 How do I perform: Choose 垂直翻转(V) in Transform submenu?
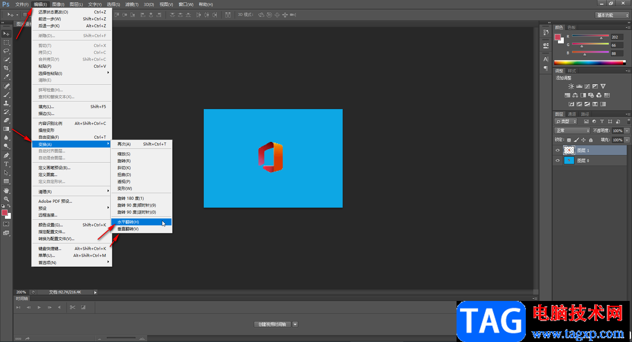pos(141,229)
